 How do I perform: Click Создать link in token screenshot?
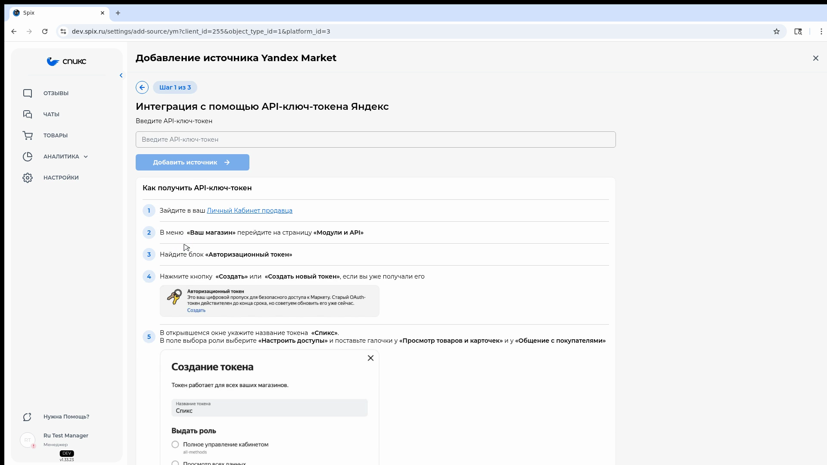coord(196,310)
